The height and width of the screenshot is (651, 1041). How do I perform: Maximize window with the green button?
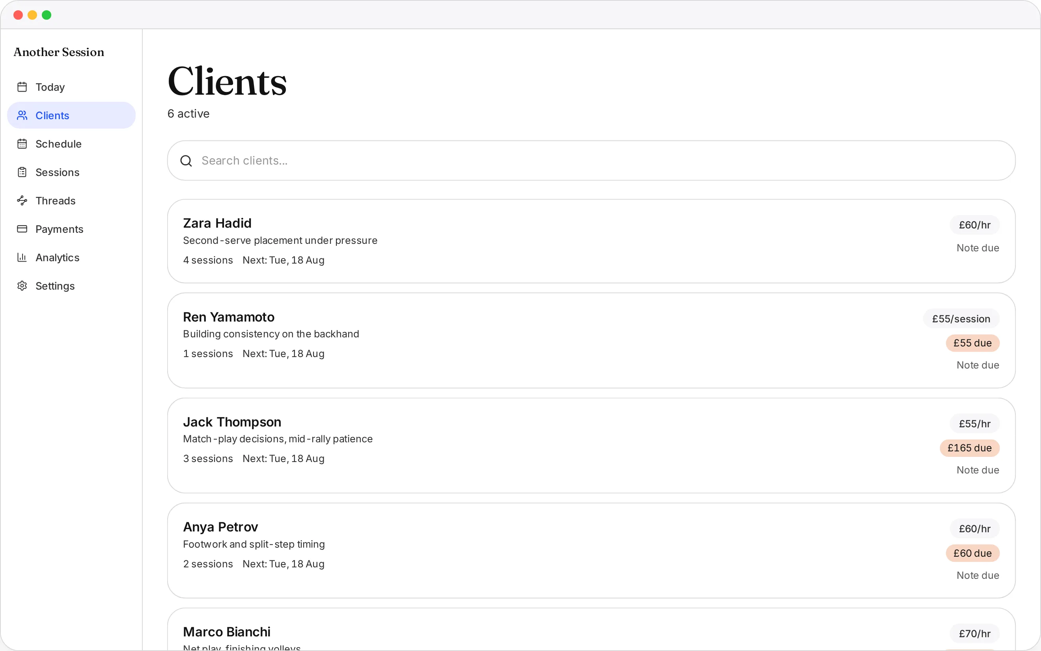tap(47, 15)
